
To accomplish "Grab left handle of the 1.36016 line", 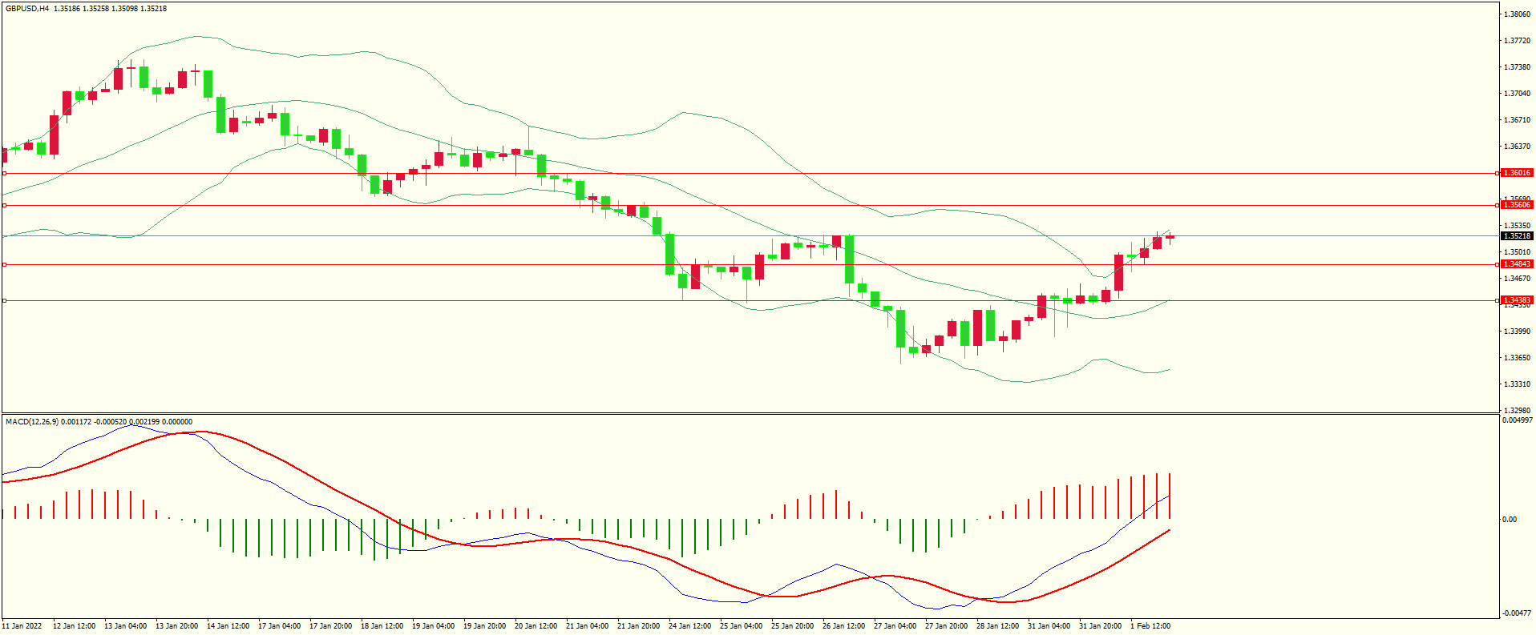I will click(x=4, y=173).
